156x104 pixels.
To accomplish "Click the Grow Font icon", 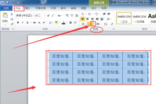I will click(48, 16).
